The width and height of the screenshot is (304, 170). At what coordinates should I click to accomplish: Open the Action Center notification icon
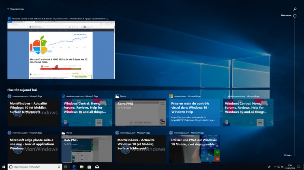coord(299,166)
